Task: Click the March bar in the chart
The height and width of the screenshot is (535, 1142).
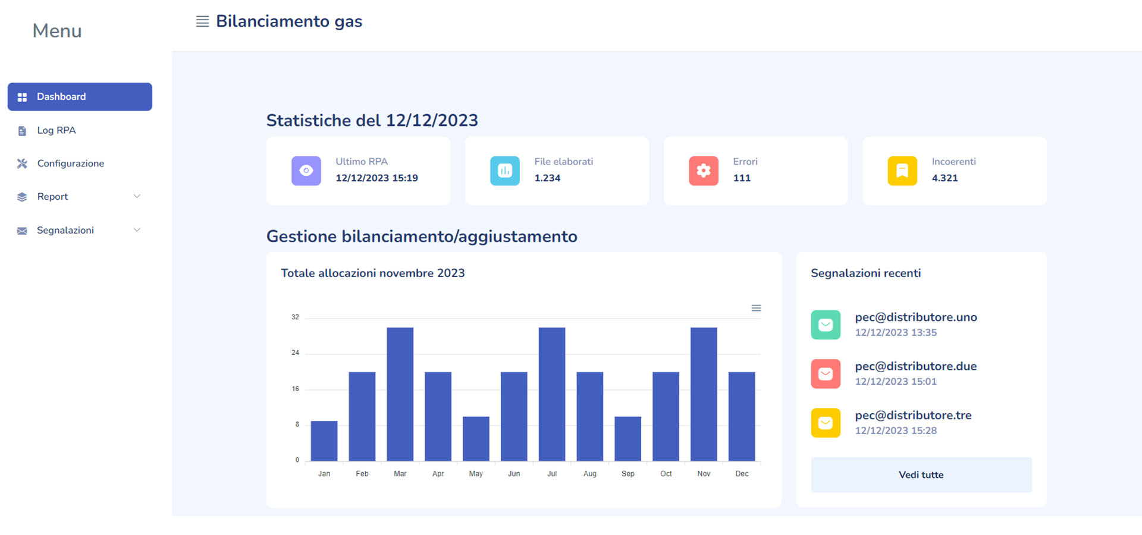Action: (400, 394)
